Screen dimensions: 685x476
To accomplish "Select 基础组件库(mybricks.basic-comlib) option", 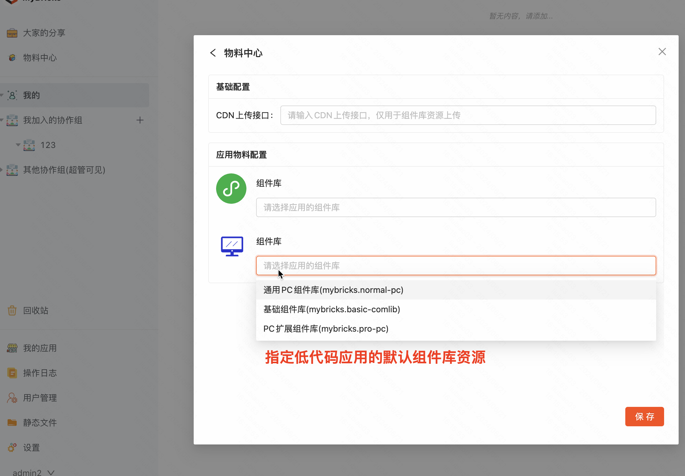I will click(456, 309).
